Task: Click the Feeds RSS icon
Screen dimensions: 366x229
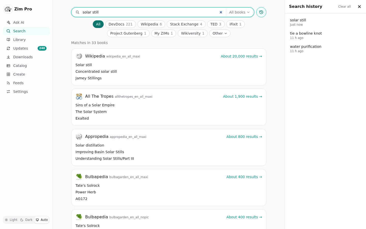Action: pos(8,83)
